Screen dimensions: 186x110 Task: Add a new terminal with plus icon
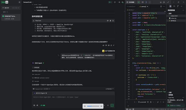tap(135, 102)
